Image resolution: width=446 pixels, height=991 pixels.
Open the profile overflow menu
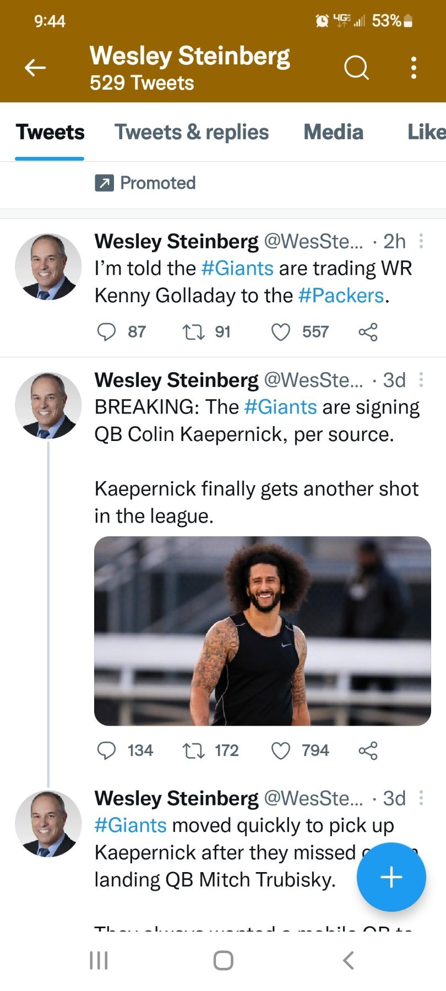point(414,68)
